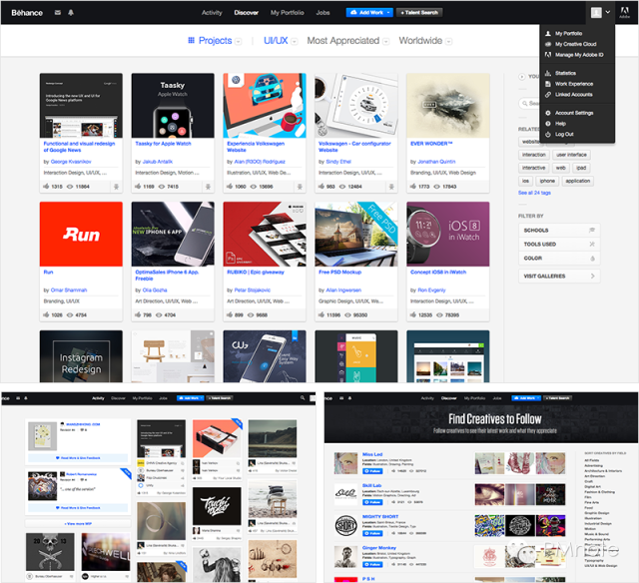Screen dimensions: 639x583
Task: Click Activity in the activity window navigation
Action: click(98, 398)
